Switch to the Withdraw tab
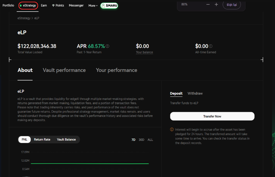275x177 pixels. click(195, 94)
